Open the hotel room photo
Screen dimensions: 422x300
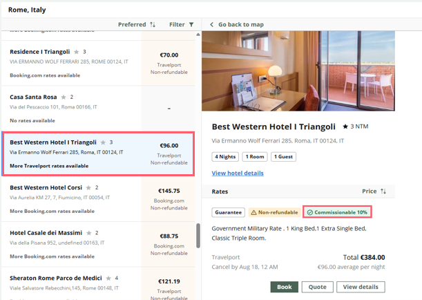point(298,71)
